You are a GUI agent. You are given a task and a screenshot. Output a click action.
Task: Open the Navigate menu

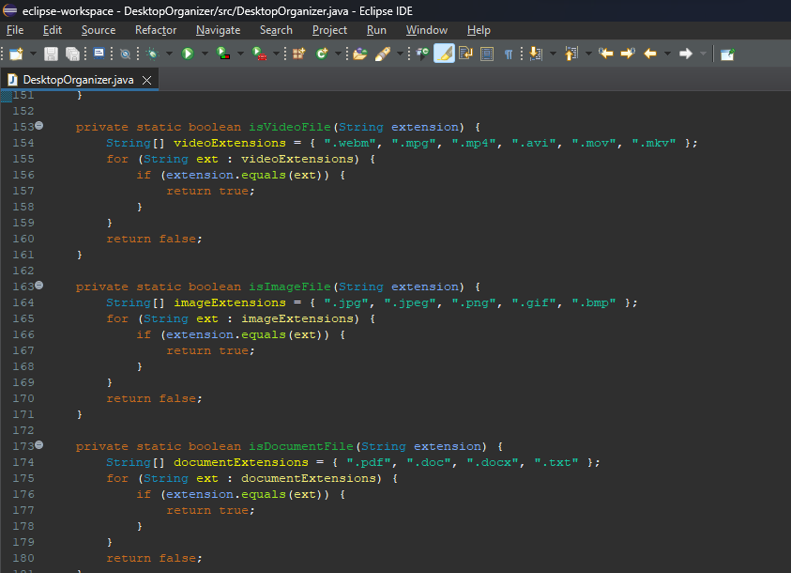click(218, 30)
